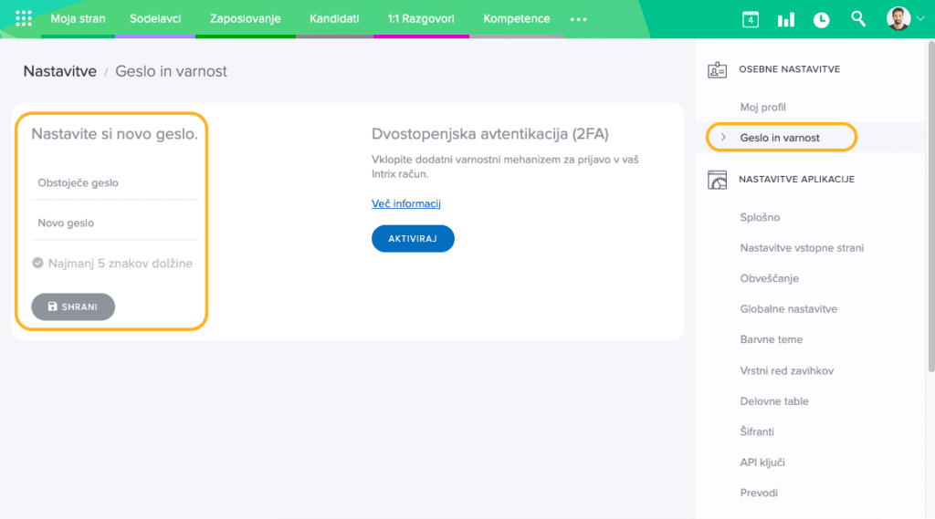Open the Kandidati tab
The width and height of the screenshot is (935, 519).
tap(334, 19)
